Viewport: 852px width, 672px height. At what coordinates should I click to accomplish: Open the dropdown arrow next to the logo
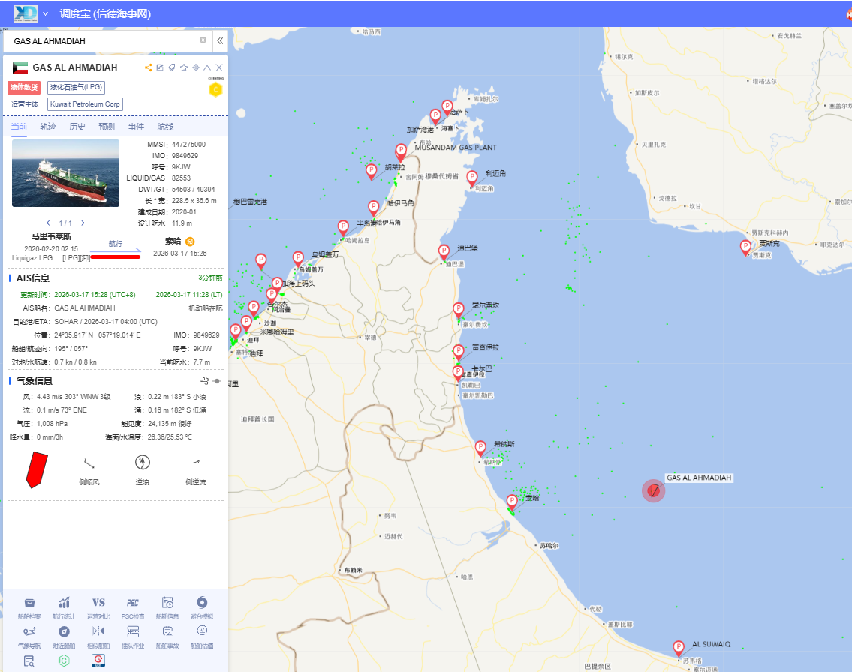(46, 13)
